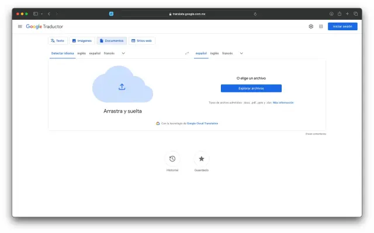The image size is (374, 233).
Task: Open the settings gear icon
Action: tap(311, 26)
